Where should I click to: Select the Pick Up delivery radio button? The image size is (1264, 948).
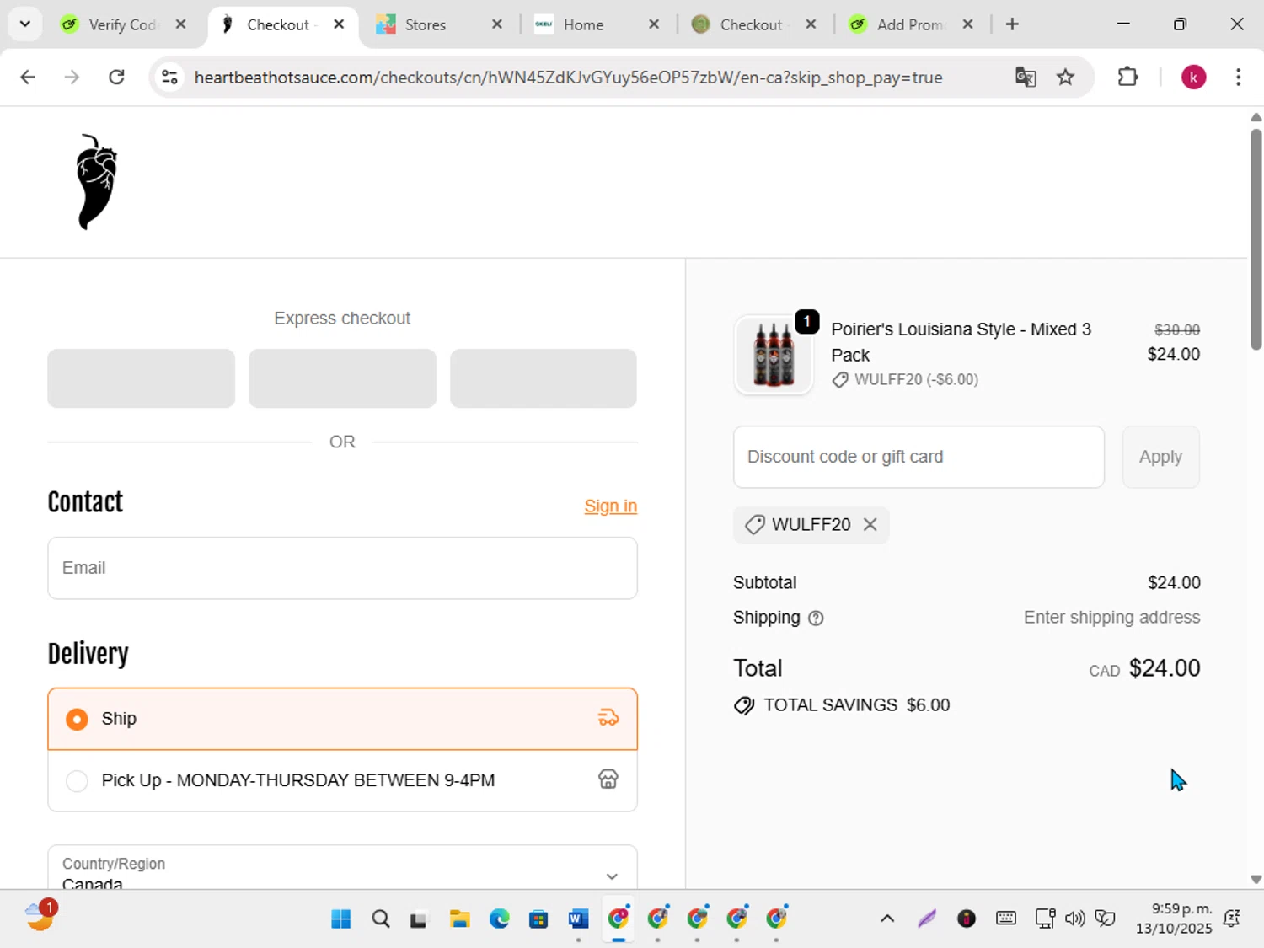77,780
